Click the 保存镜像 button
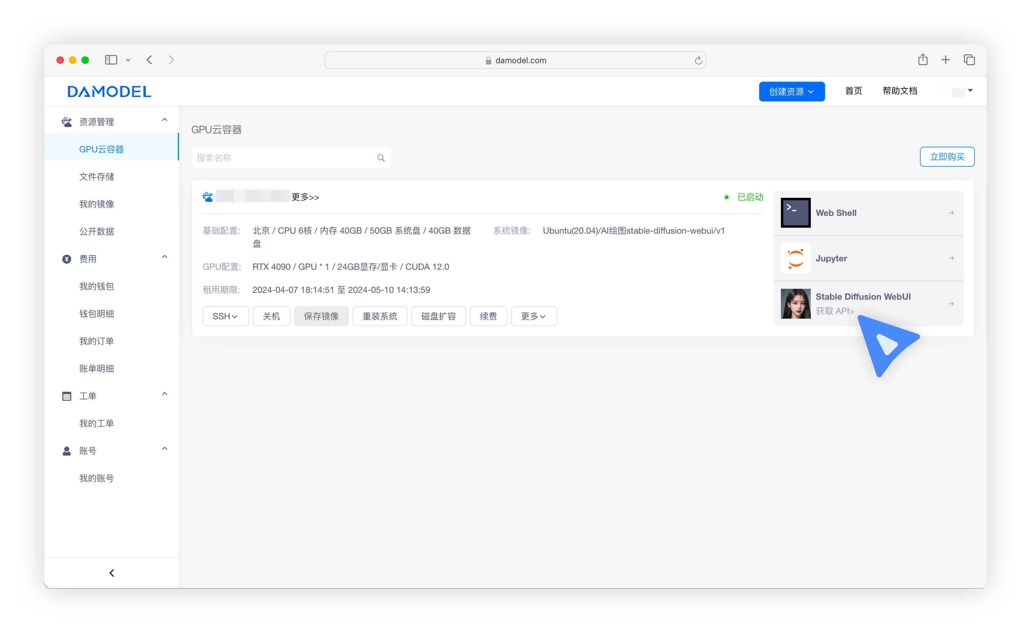Screen dimensions: 1031x633 coord(321,316)
